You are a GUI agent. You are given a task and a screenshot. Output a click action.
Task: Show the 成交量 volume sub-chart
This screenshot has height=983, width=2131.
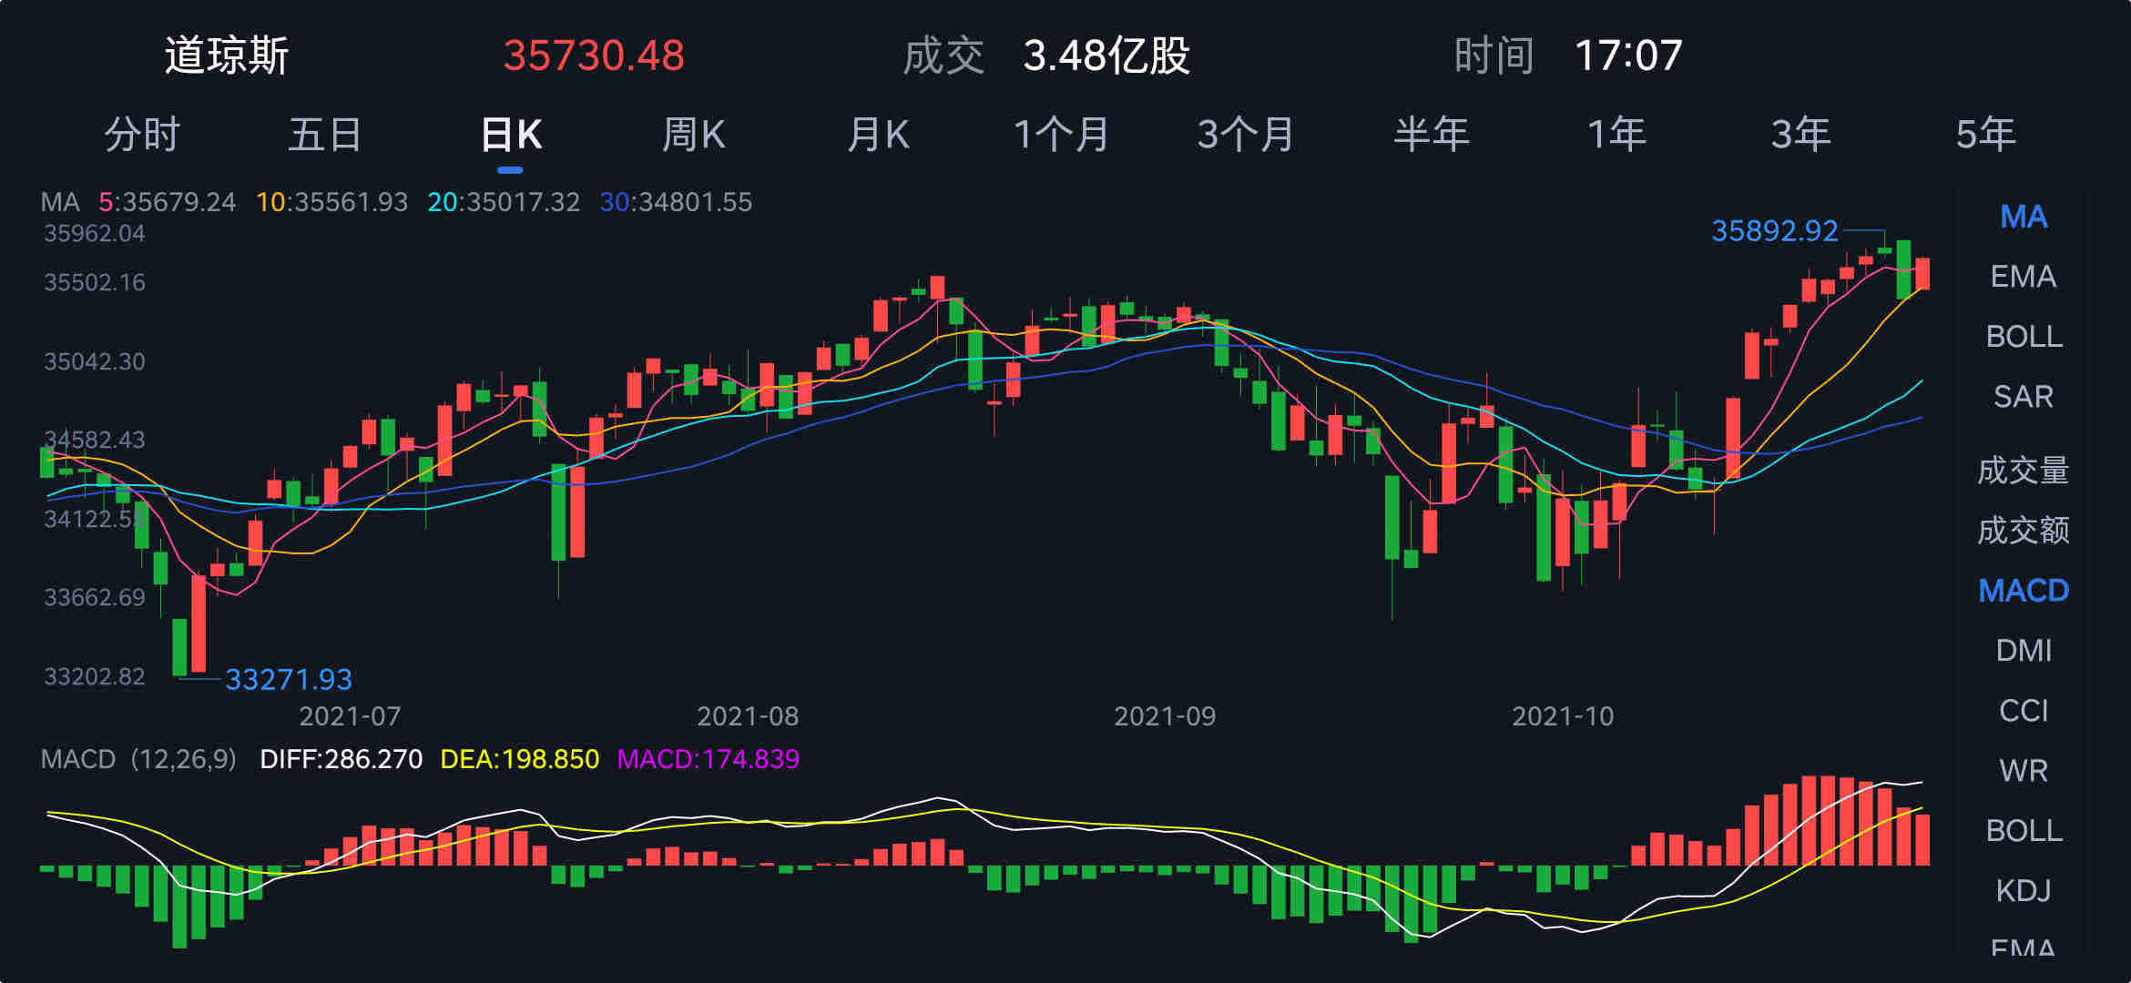pos(2024,471)
